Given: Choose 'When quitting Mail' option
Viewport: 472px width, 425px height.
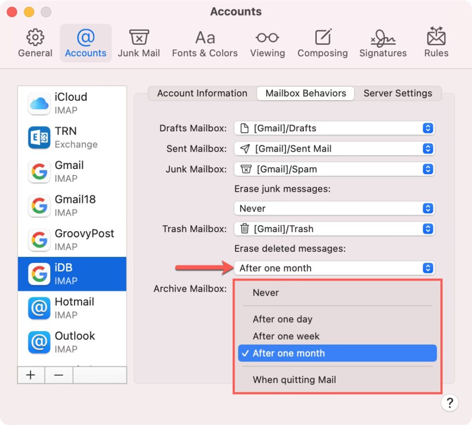Looking at the screenshot, I should pyautogui.click(x=294, y=380).
